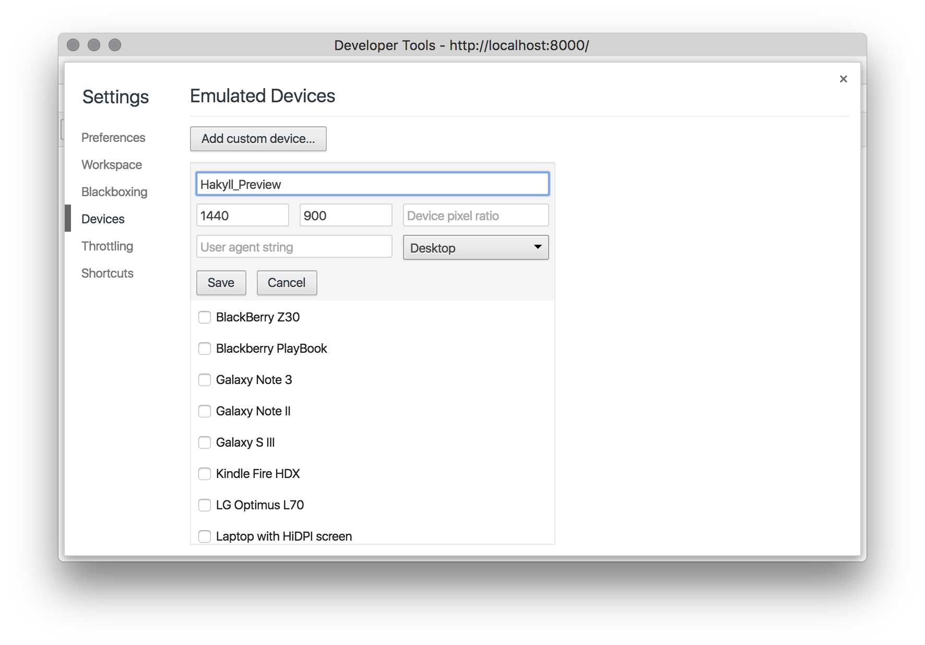This screenshot has height=645, width=925.
Task: Check Laptop with HiDPI screen
Action: [x=205, y=536]
